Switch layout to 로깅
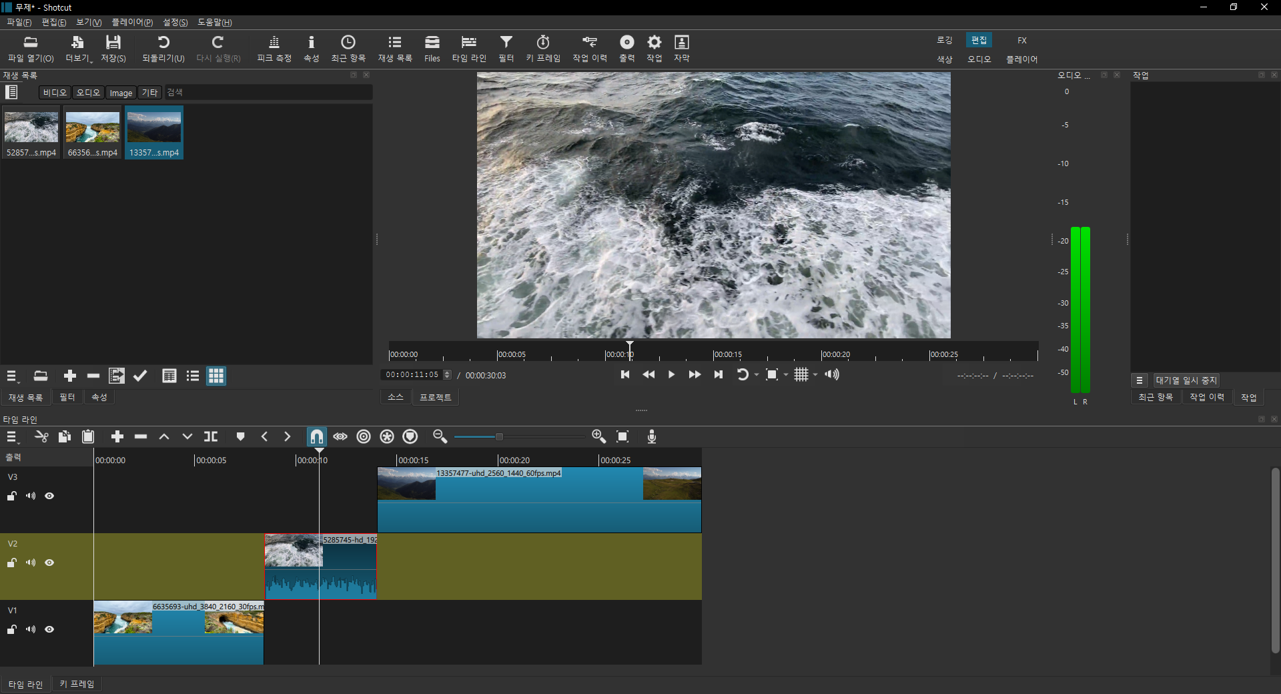Viewport: 1281px width, 694px height. [x=944, y=40]
